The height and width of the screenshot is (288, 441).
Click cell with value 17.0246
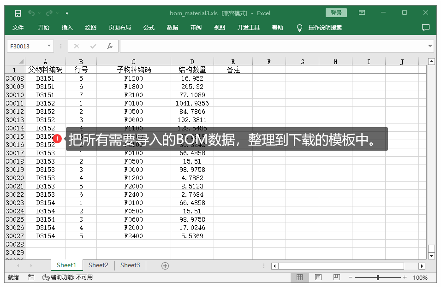(x=192, y=228)
